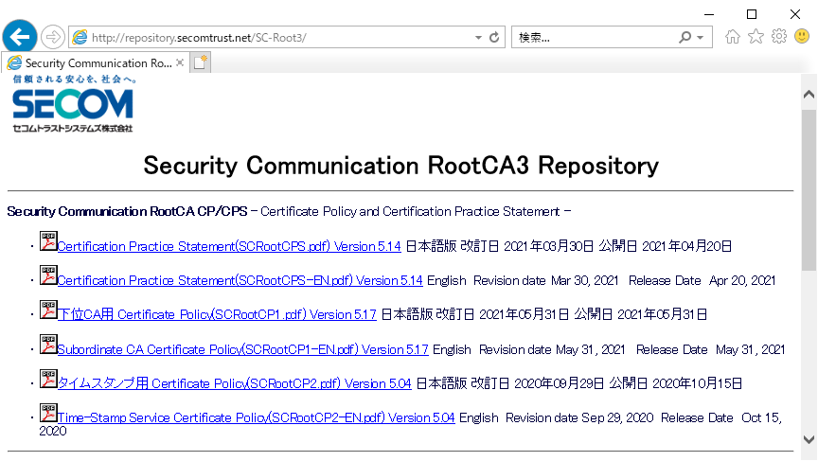Screen dimensions: 818x461
Task: Open Home via the house icon
Action: pos(732,37)
